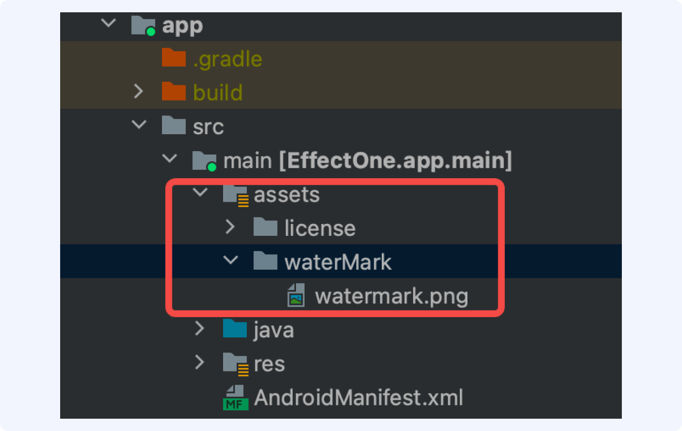Click the main module folder icon
Viewport: 682px width, 431px height.
tap(204, 161)
